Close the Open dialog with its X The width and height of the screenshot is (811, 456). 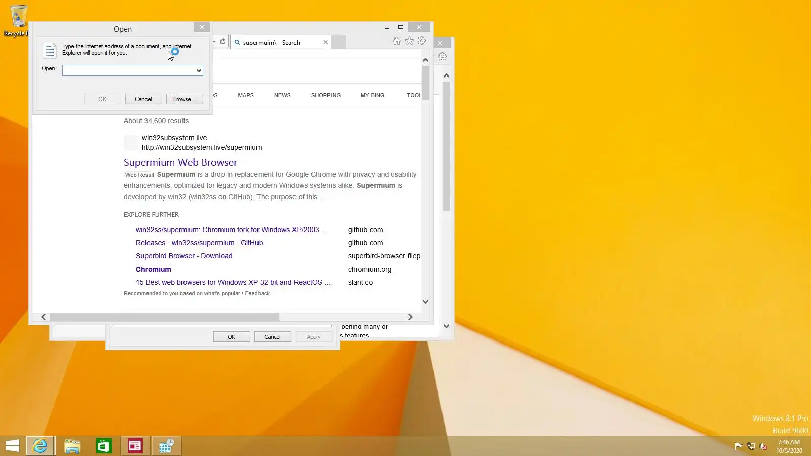(202, 27)
